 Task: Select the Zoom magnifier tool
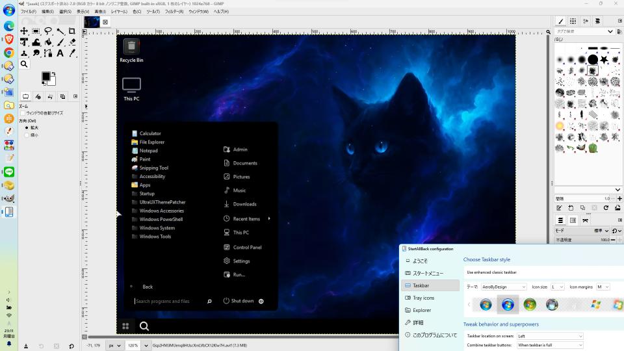coord(24,64)
